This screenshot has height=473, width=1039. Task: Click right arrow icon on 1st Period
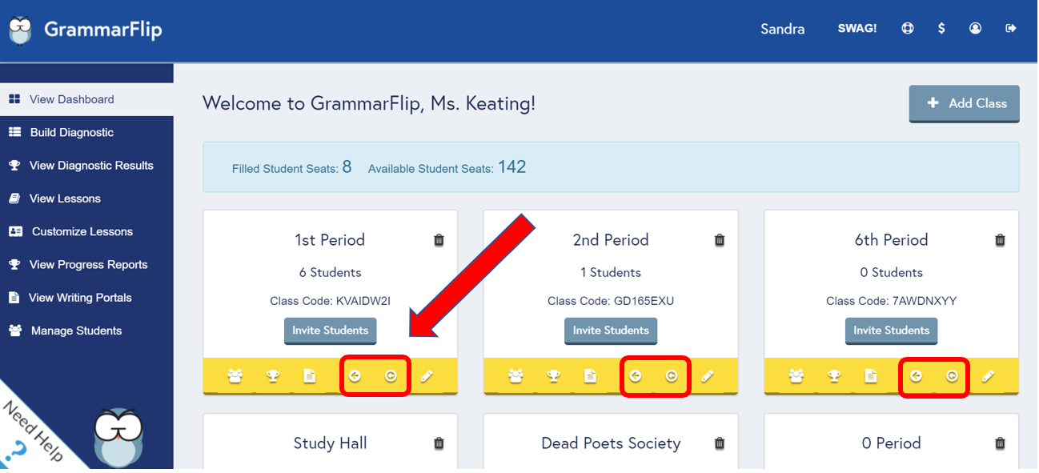(391, 376)
